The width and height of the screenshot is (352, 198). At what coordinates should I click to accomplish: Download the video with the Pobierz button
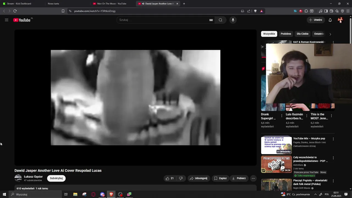[239, 178]
